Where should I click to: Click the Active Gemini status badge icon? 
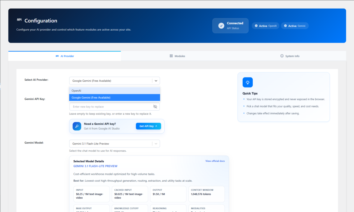(285, 26)
